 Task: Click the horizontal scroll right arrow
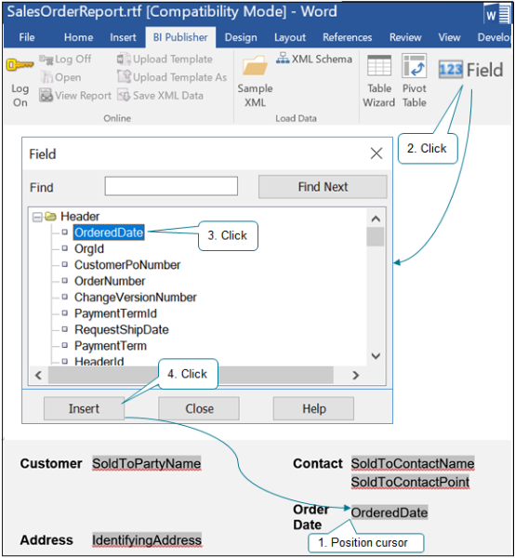coord(355,375)
